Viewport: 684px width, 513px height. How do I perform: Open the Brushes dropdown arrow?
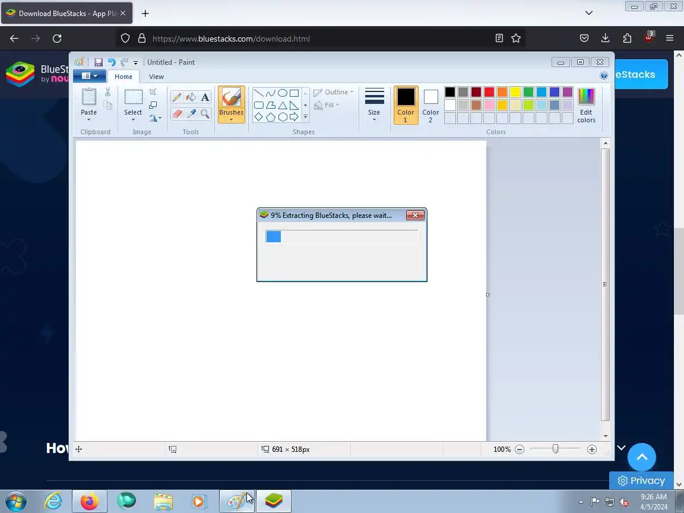231,120
